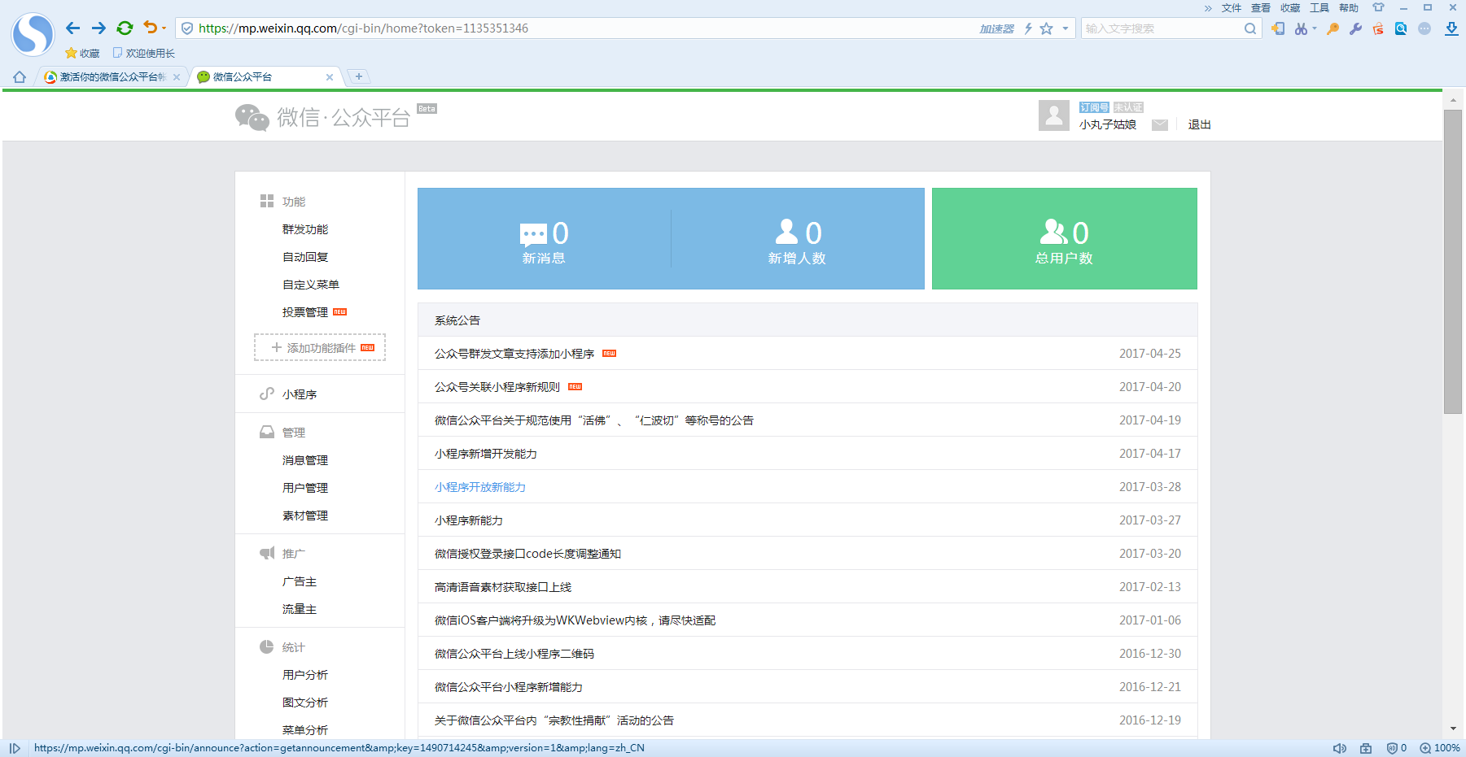
Task: Click the orange undo closed tab icon
Action: click(x=150, y=28)
